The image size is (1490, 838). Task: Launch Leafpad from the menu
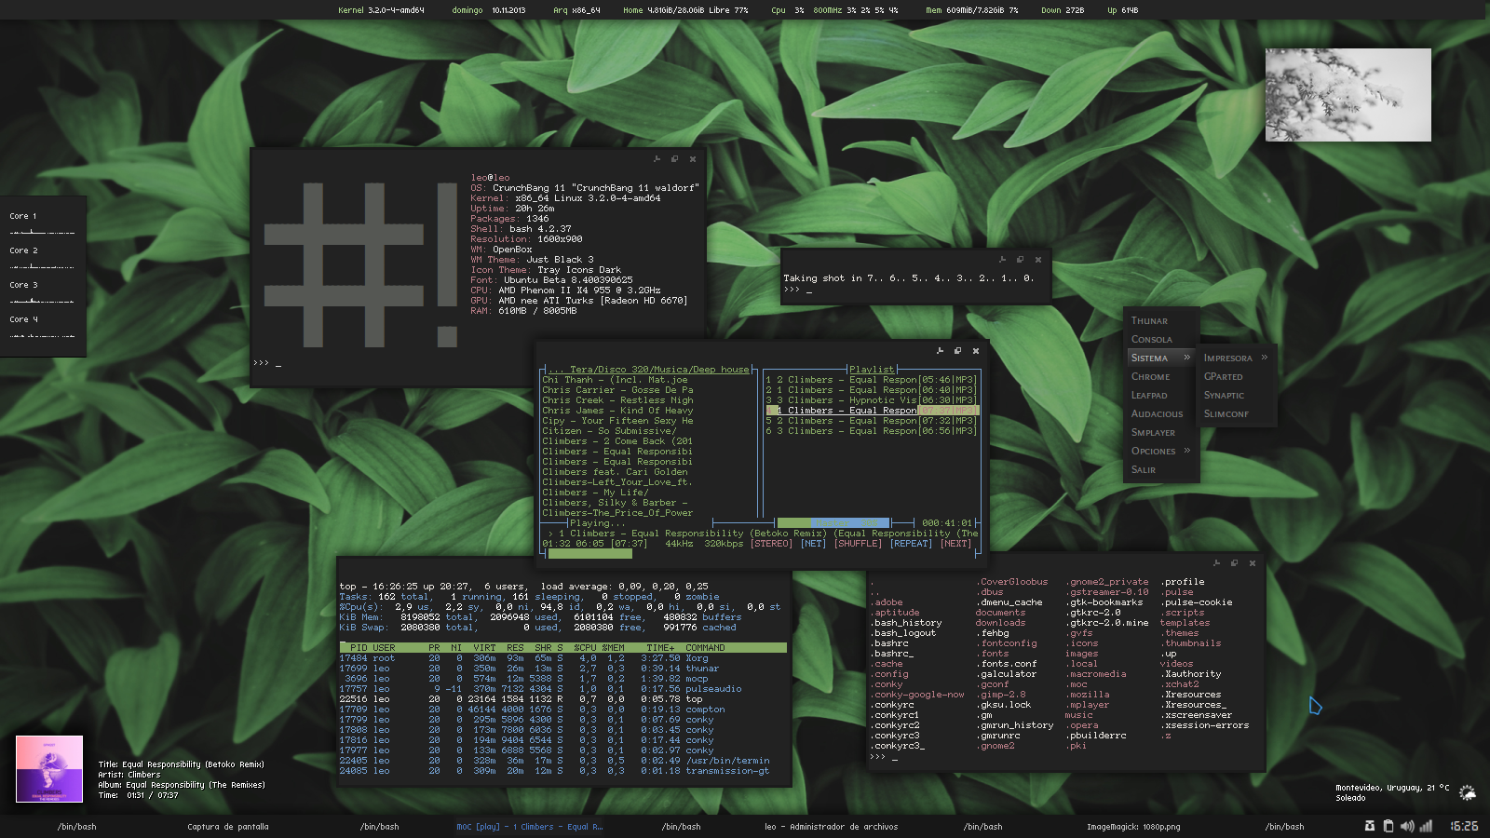pyautogui.click(x=1149, y=395)
